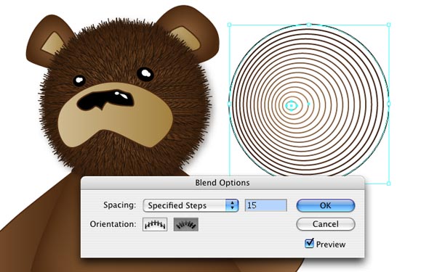Click the bottom-right bounding box handle
This screenshot has height=272, width=429.
(x=388, y=184)
